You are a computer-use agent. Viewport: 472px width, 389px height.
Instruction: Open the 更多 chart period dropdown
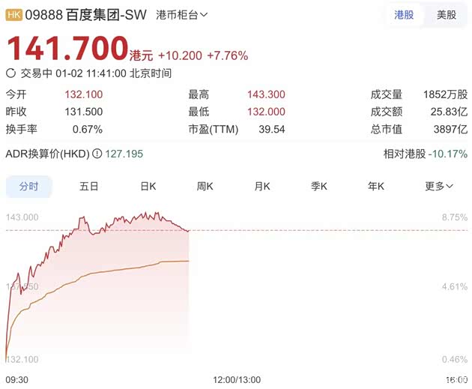(x=439, y=187)
